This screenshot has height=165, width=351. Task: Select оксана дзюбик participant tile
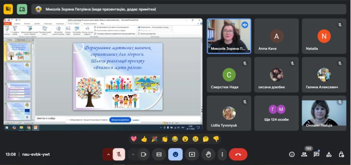[276, 75]
